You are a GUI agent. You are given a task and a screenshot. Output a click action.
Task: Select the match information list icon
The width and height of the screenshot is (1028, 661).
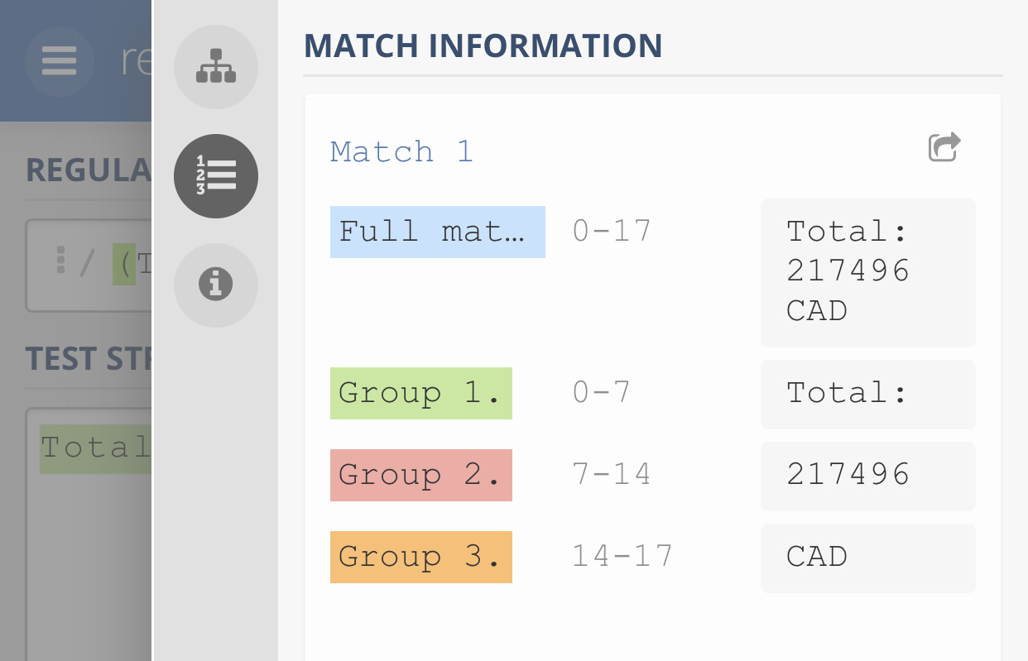(215, 175)
